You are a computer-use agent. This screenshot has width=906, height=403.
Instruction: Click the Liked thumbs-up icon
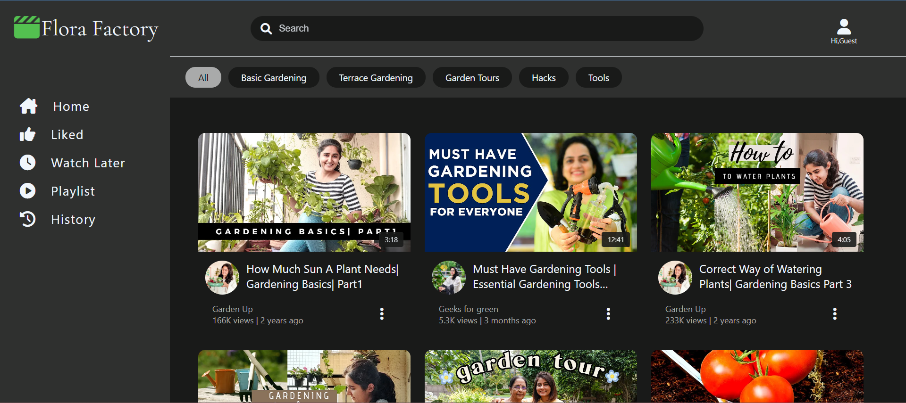(x=27, y=134)
